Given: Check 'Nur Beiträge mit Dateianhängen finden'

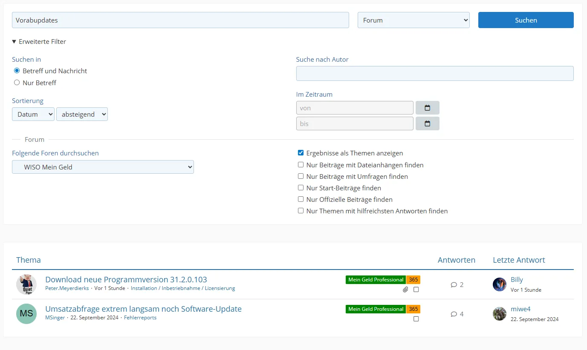Looking at the screenshot, I should click(x=301, y=165).
